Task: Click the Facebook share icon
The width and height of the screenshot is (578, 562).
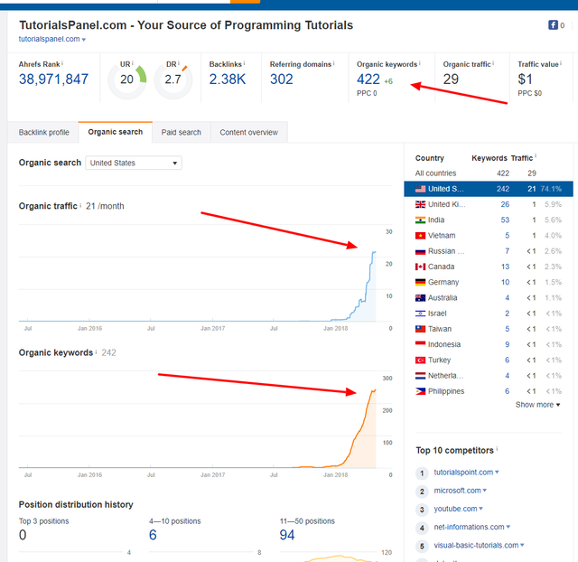Action: [x=551, y=25]
